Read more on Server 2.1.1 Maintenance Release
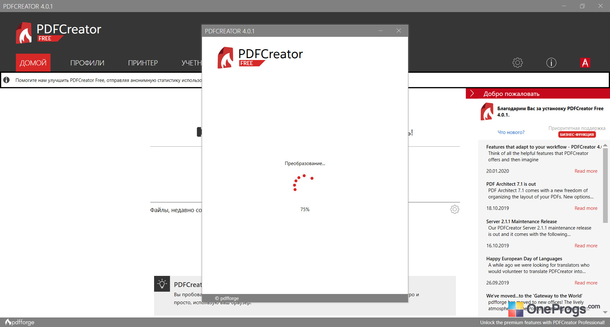 point(586,246)
